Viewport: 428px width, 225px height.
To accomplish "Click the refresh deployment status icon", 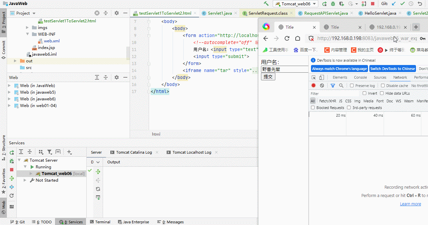I will tap(98, 189).
